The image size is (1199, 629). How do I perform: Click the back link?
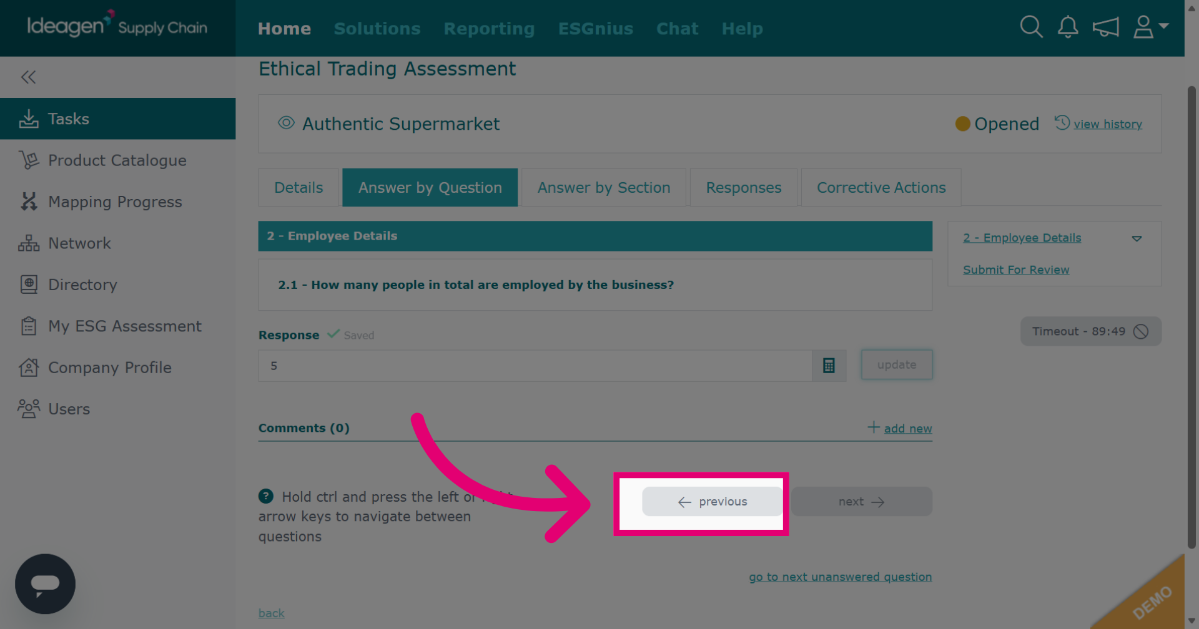point(271,613)
